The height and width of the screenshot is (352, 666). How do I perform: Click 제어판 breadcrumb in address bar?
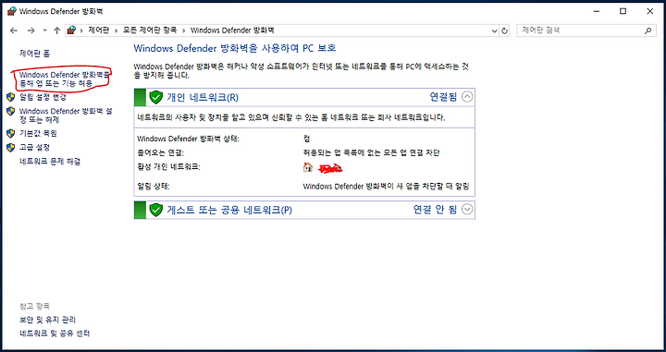(x=99, y=30)
